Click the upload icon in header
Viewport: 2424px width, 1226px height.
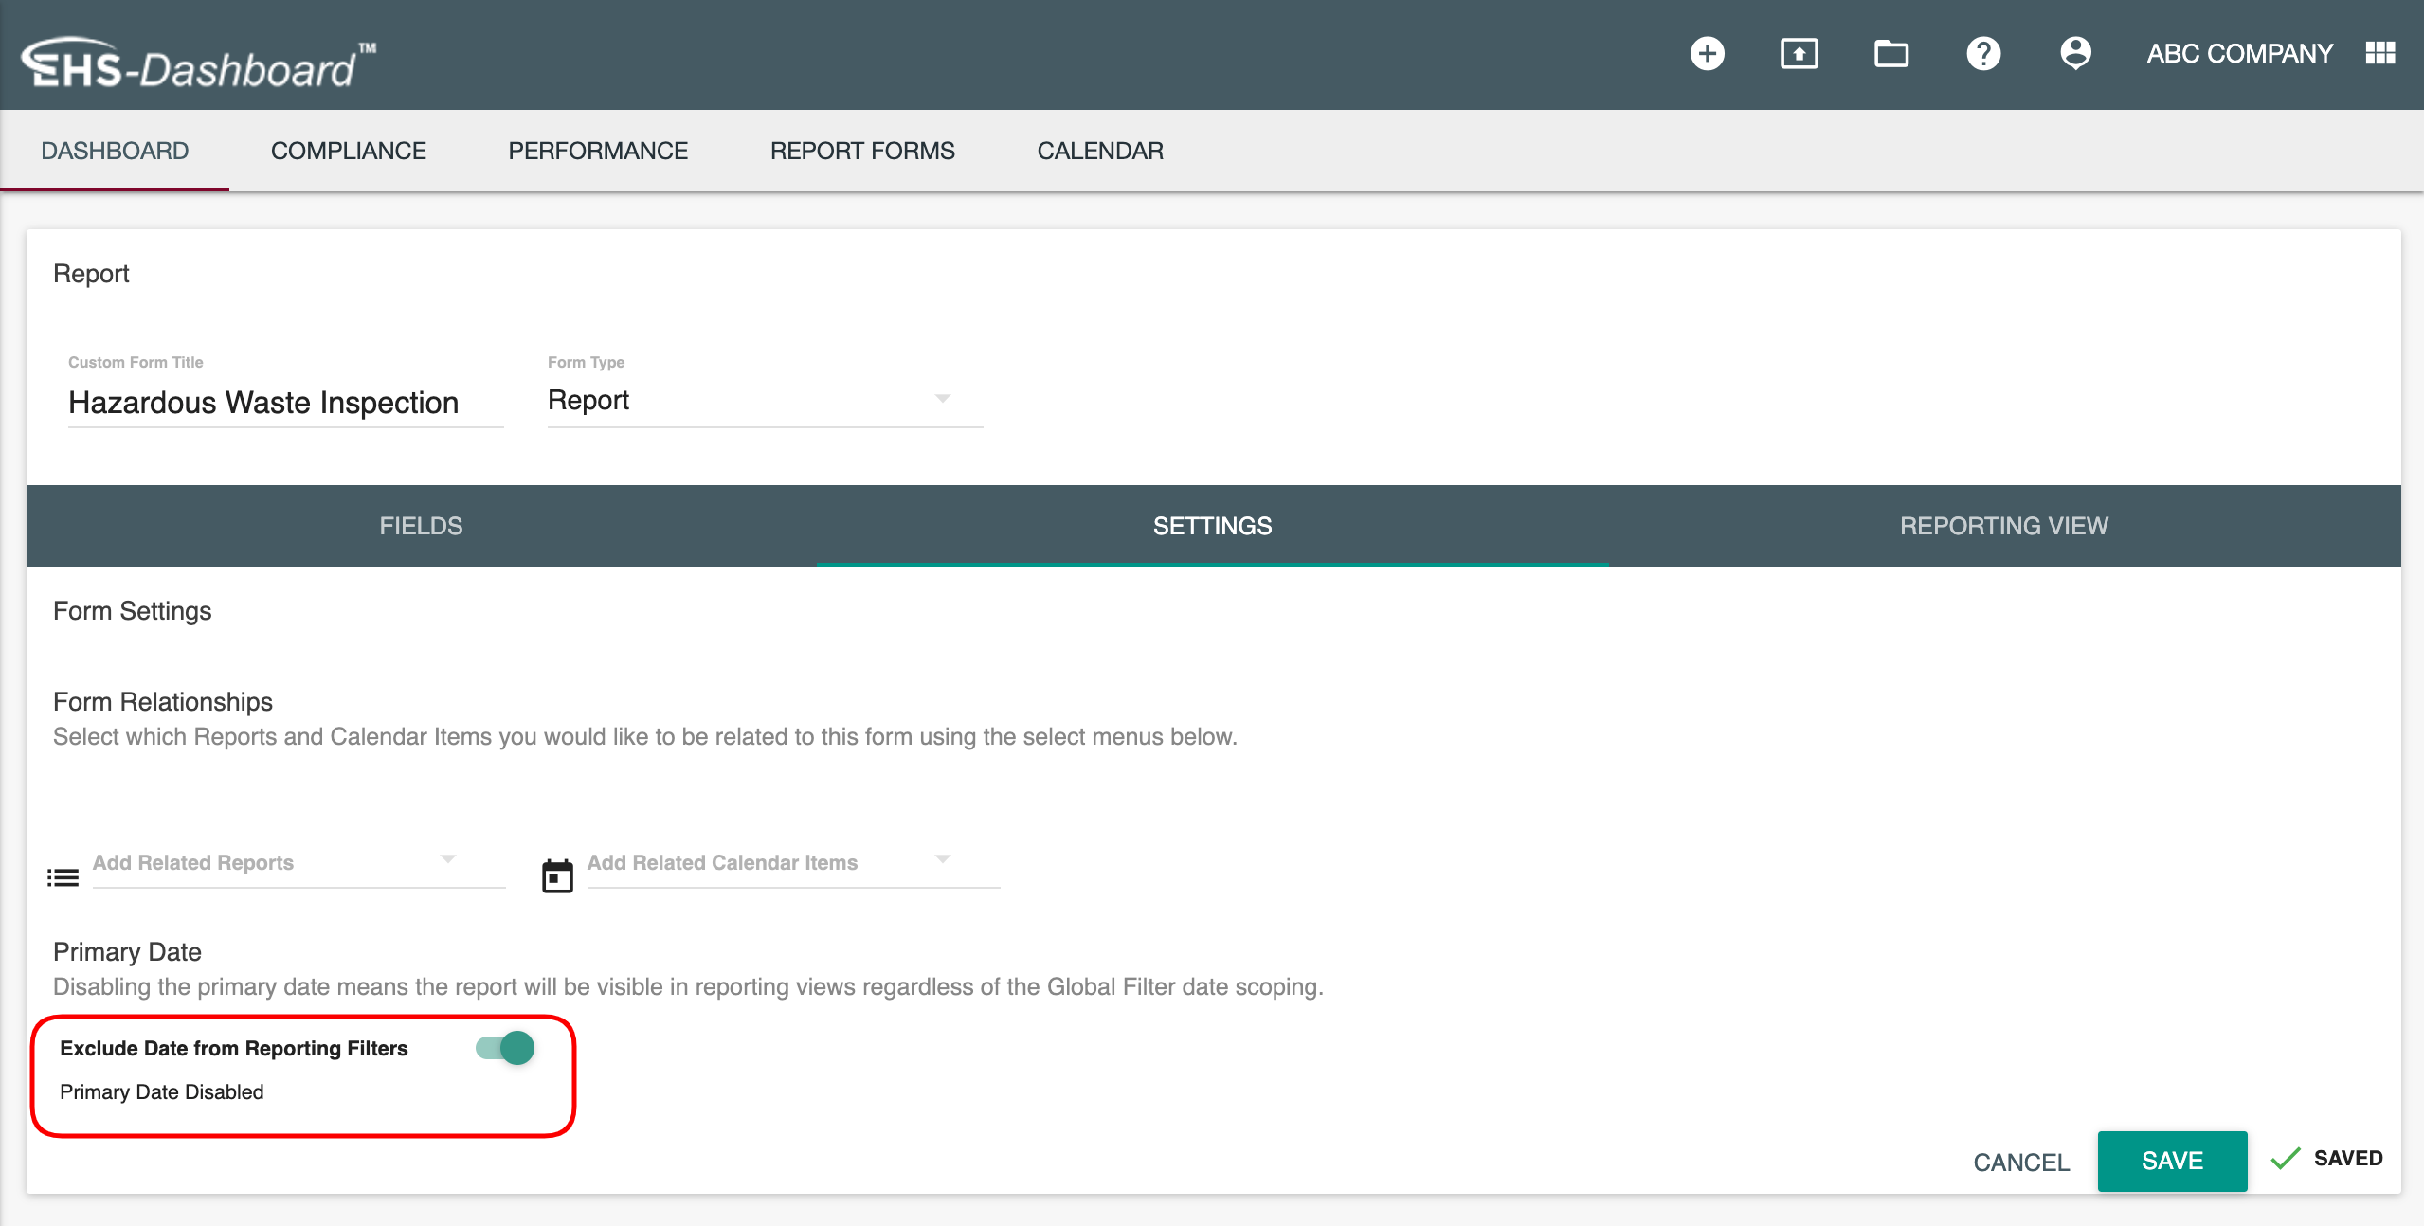point(1799,54)
